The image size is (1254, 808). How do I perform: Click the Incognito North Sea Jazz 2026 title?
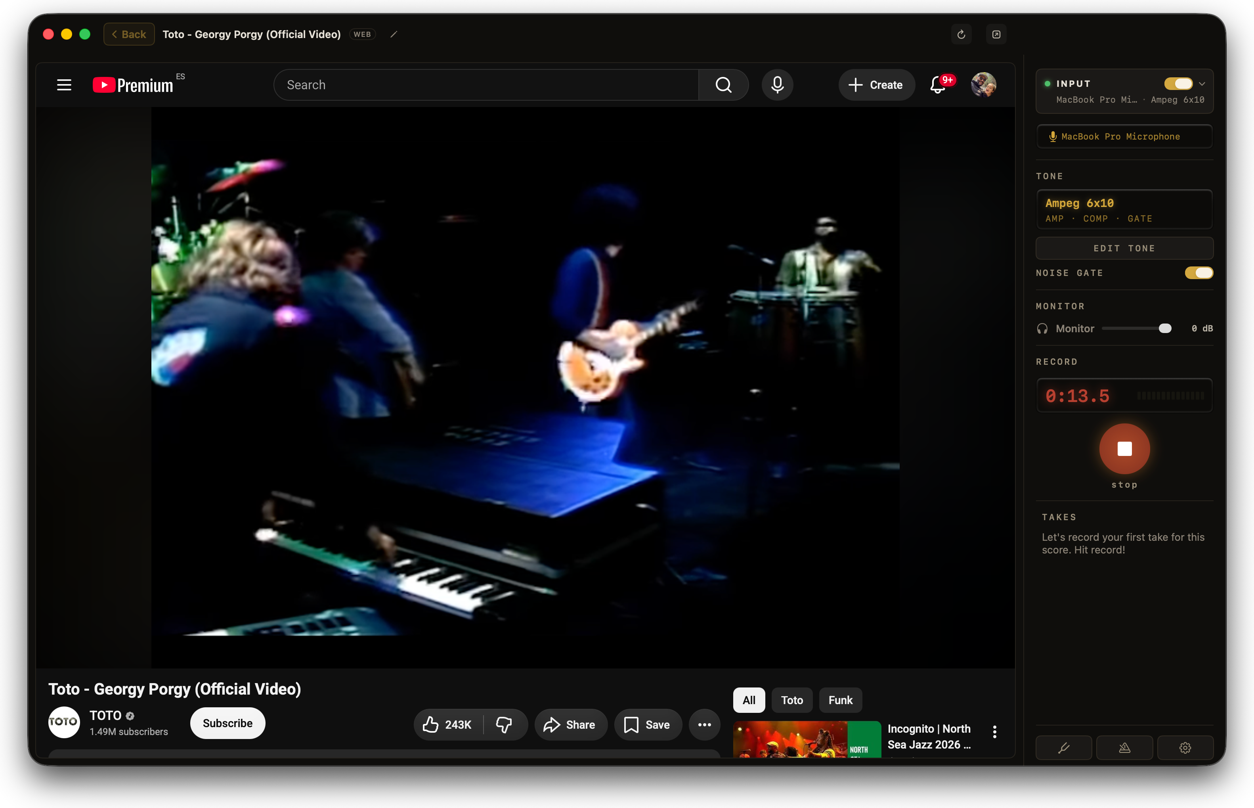(x=929, y=737)
